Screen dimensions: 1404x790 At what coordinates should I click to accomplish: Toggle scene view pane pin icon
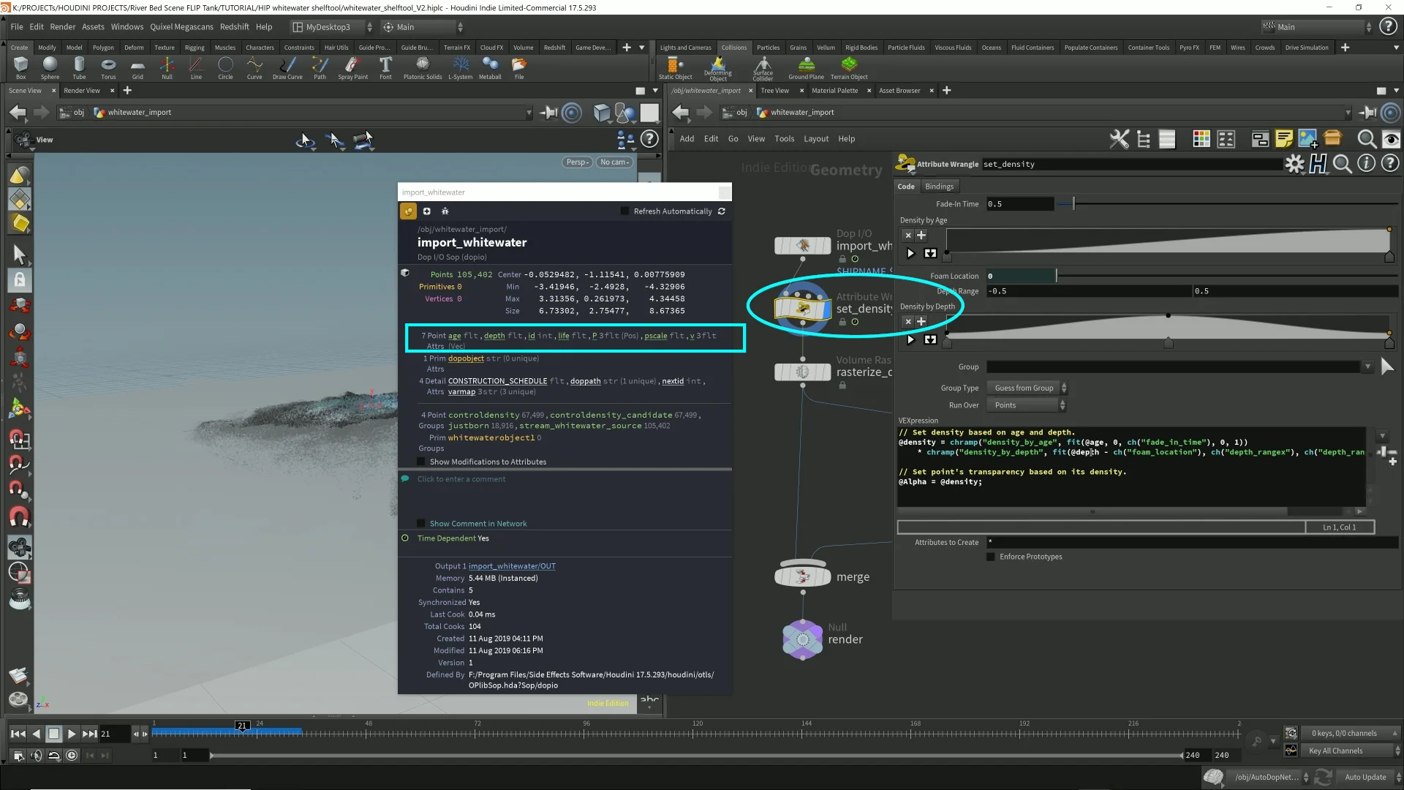coord(548,113)
